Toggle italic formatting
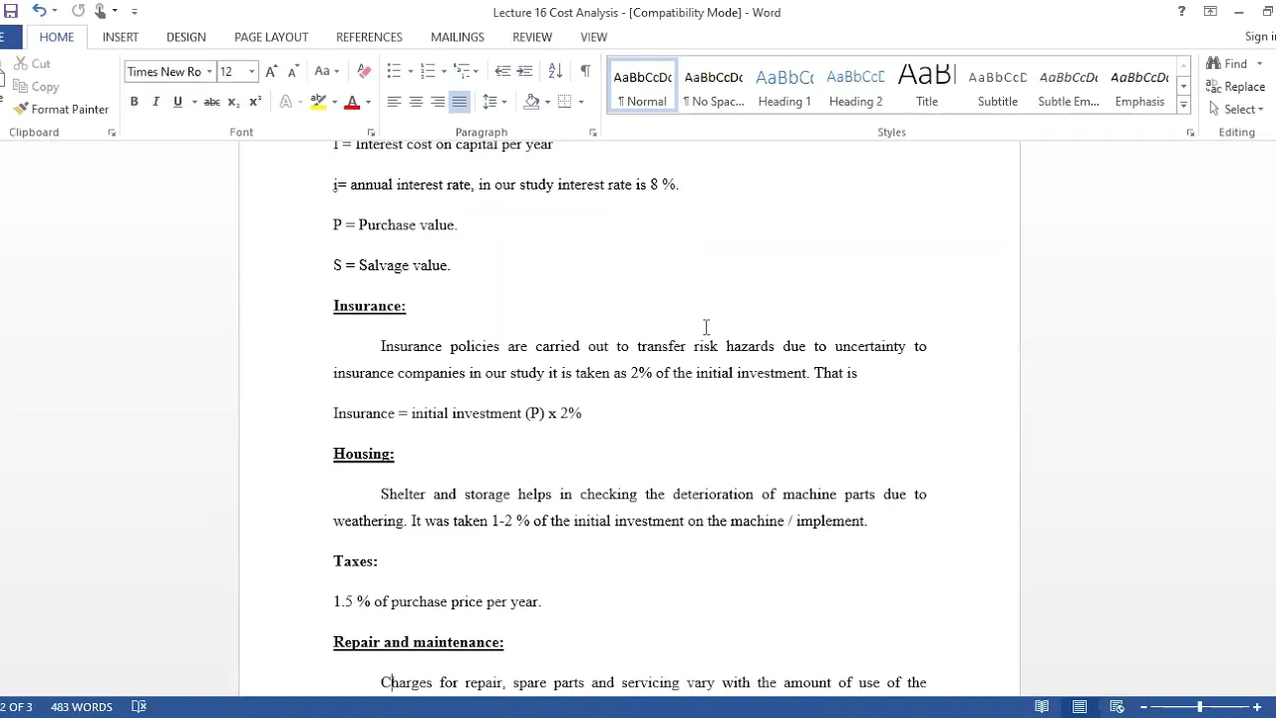This screenshot has width=1276, height=718. [156, 102]
